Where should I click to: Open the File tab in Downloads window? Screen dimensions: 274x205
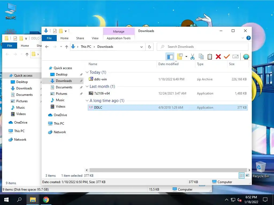pos(49,38)
